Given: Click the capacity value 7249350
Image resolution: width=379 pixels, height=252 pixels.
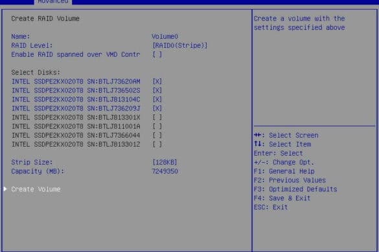Looking at the screenshot, I should click(x=165, y=171).
